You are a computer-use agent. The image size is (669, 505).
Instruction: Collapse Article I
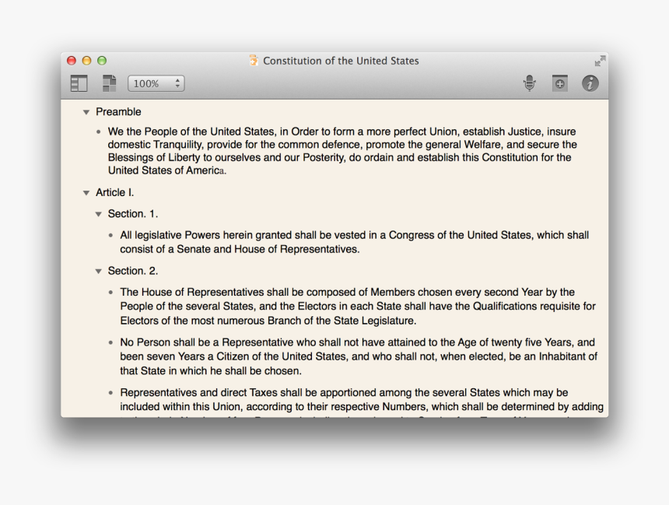[86, 192]
